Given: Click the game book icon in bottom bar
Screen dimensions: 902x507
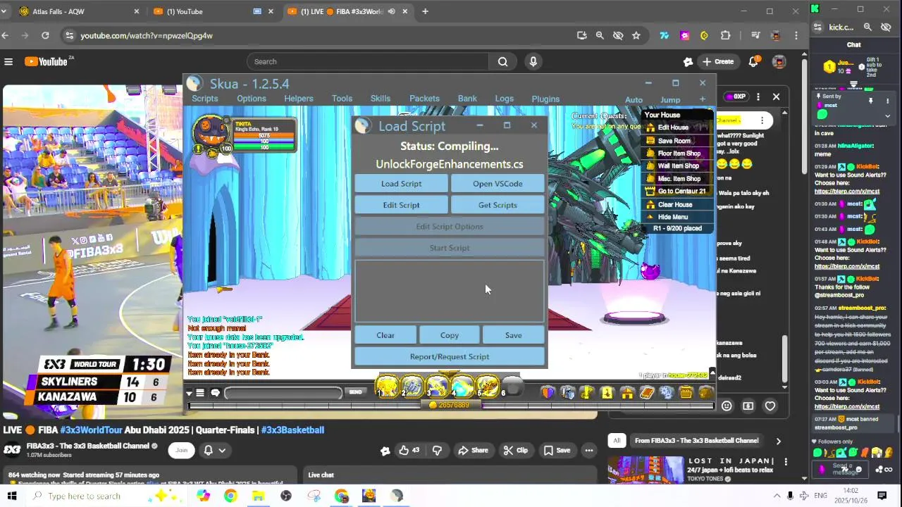Looking at the screenshot, I should coord(647,393).
